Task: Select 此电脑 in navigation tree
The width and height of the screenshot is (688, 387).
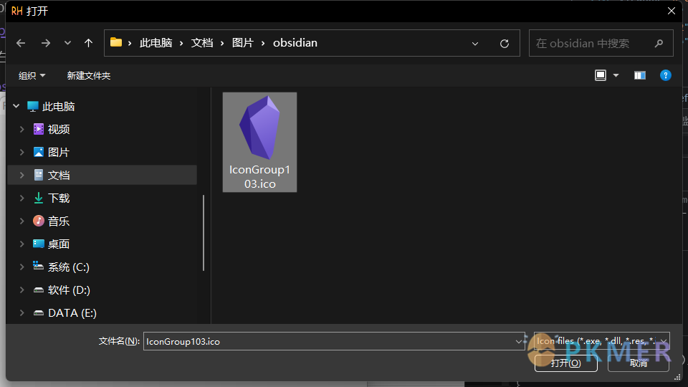Action: [58, 106]
